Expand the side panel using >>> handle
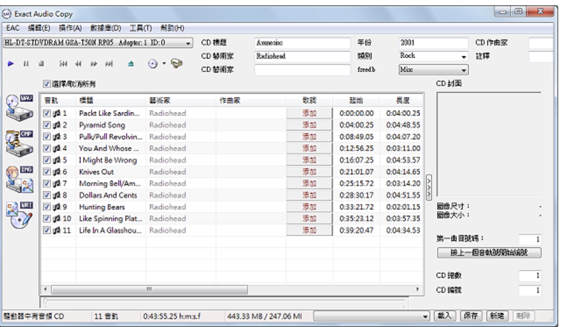Image resolution: width=567 pixels, height=327 pixels. [x=429, y=188]
